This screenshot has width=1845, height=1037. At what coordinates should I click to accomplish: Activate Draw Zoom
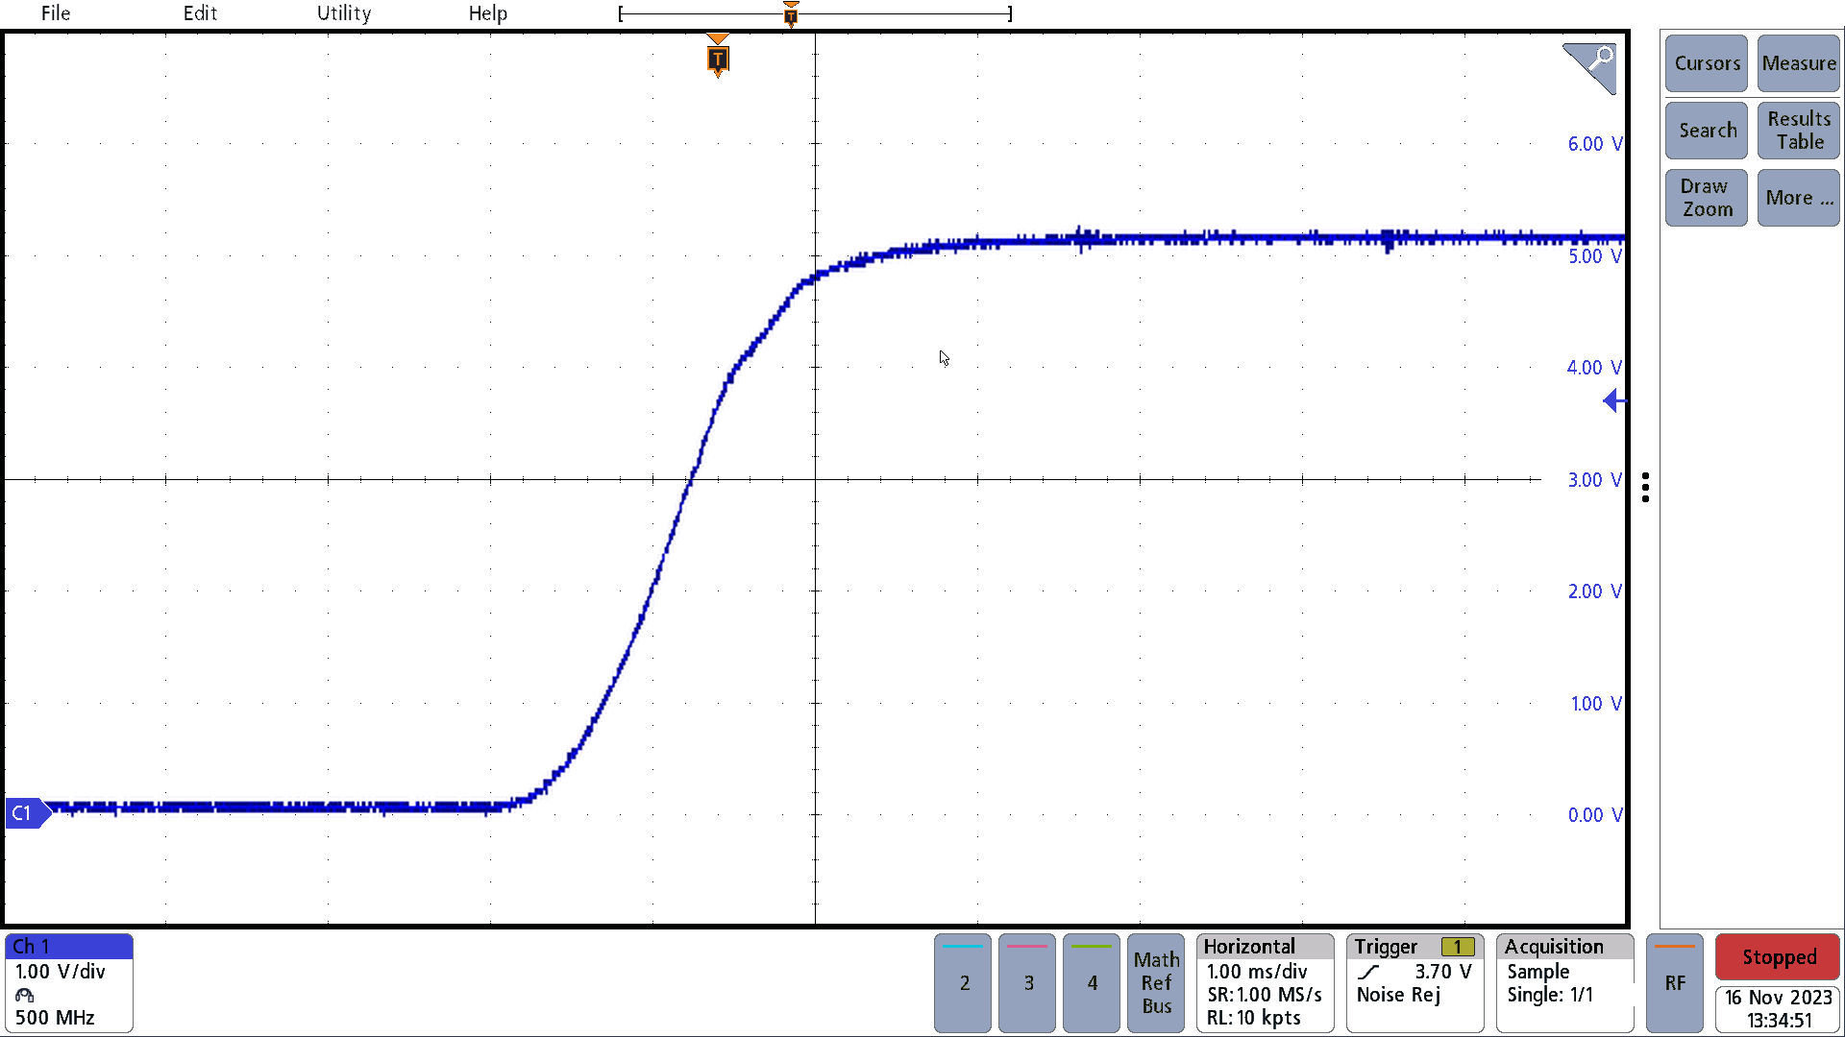[x=1707, y=198]
